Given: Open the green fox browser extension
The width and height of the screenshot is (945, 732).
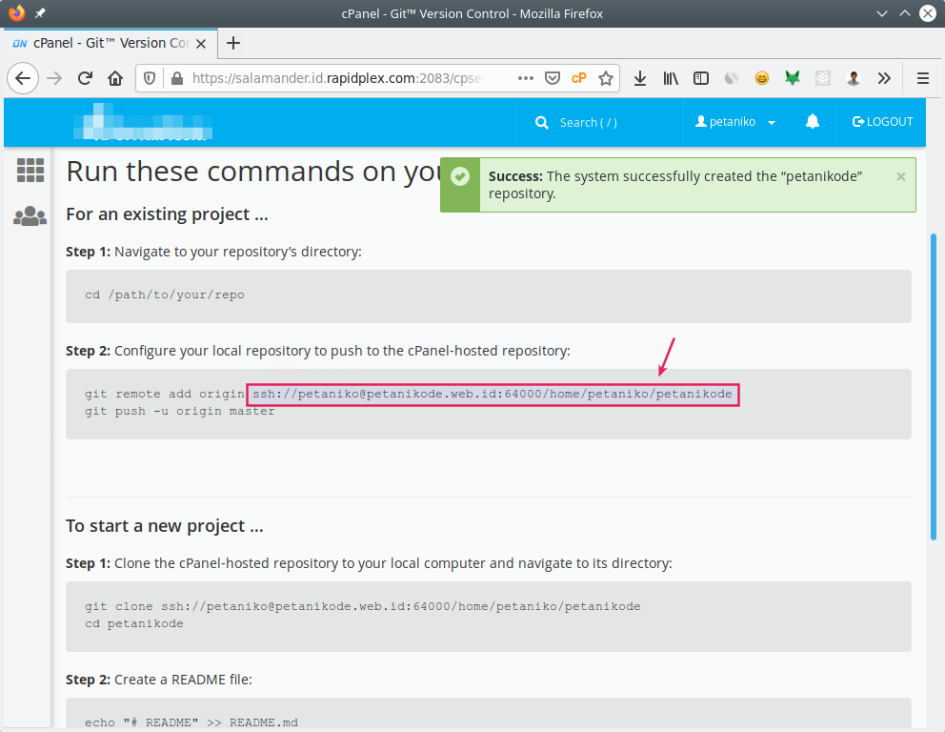Looking at the screenshot, I should pos(792,78).
